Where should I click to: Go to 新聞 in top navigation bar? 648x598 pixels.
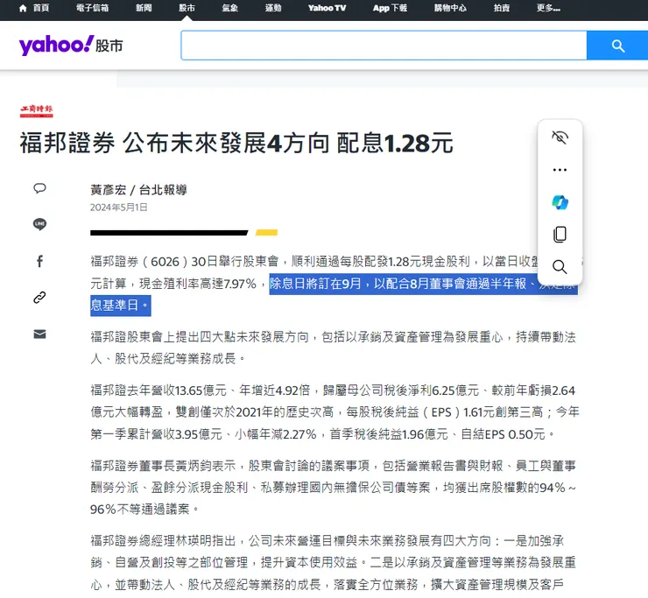144,8
